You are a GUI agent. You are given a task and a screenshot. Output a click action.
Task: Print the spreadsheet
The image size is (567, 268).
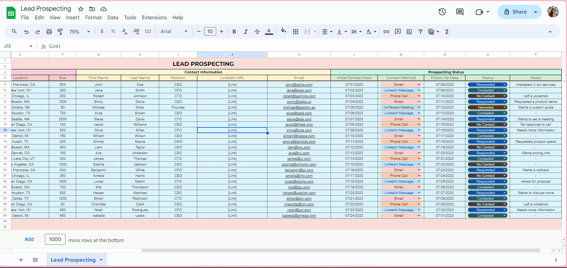click(49, 32)
